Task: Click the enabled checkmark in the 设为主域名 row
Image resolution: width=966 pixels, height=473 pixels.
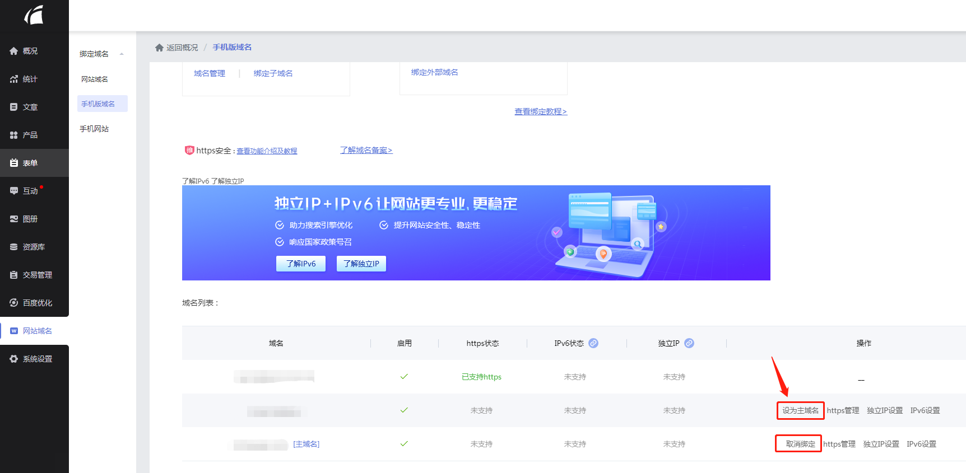Action: click(404, 410)
